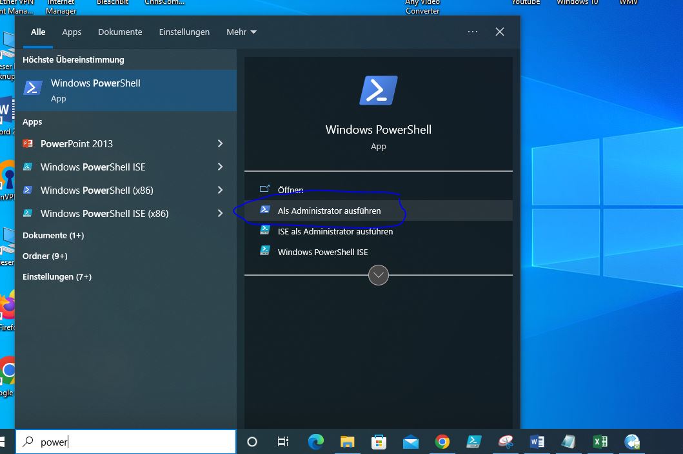Click Windows PowerShell (x86) result icon
This screenshot has height=454, width=683.
click(x=28, y=190)
